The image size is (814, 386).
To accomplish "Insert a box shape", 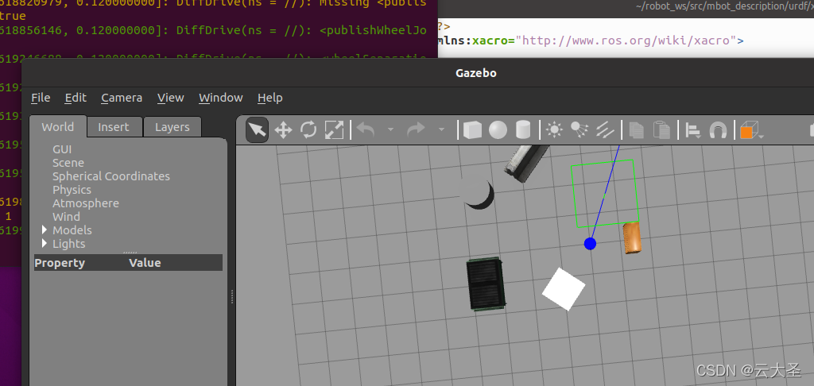I will (472, 129).
